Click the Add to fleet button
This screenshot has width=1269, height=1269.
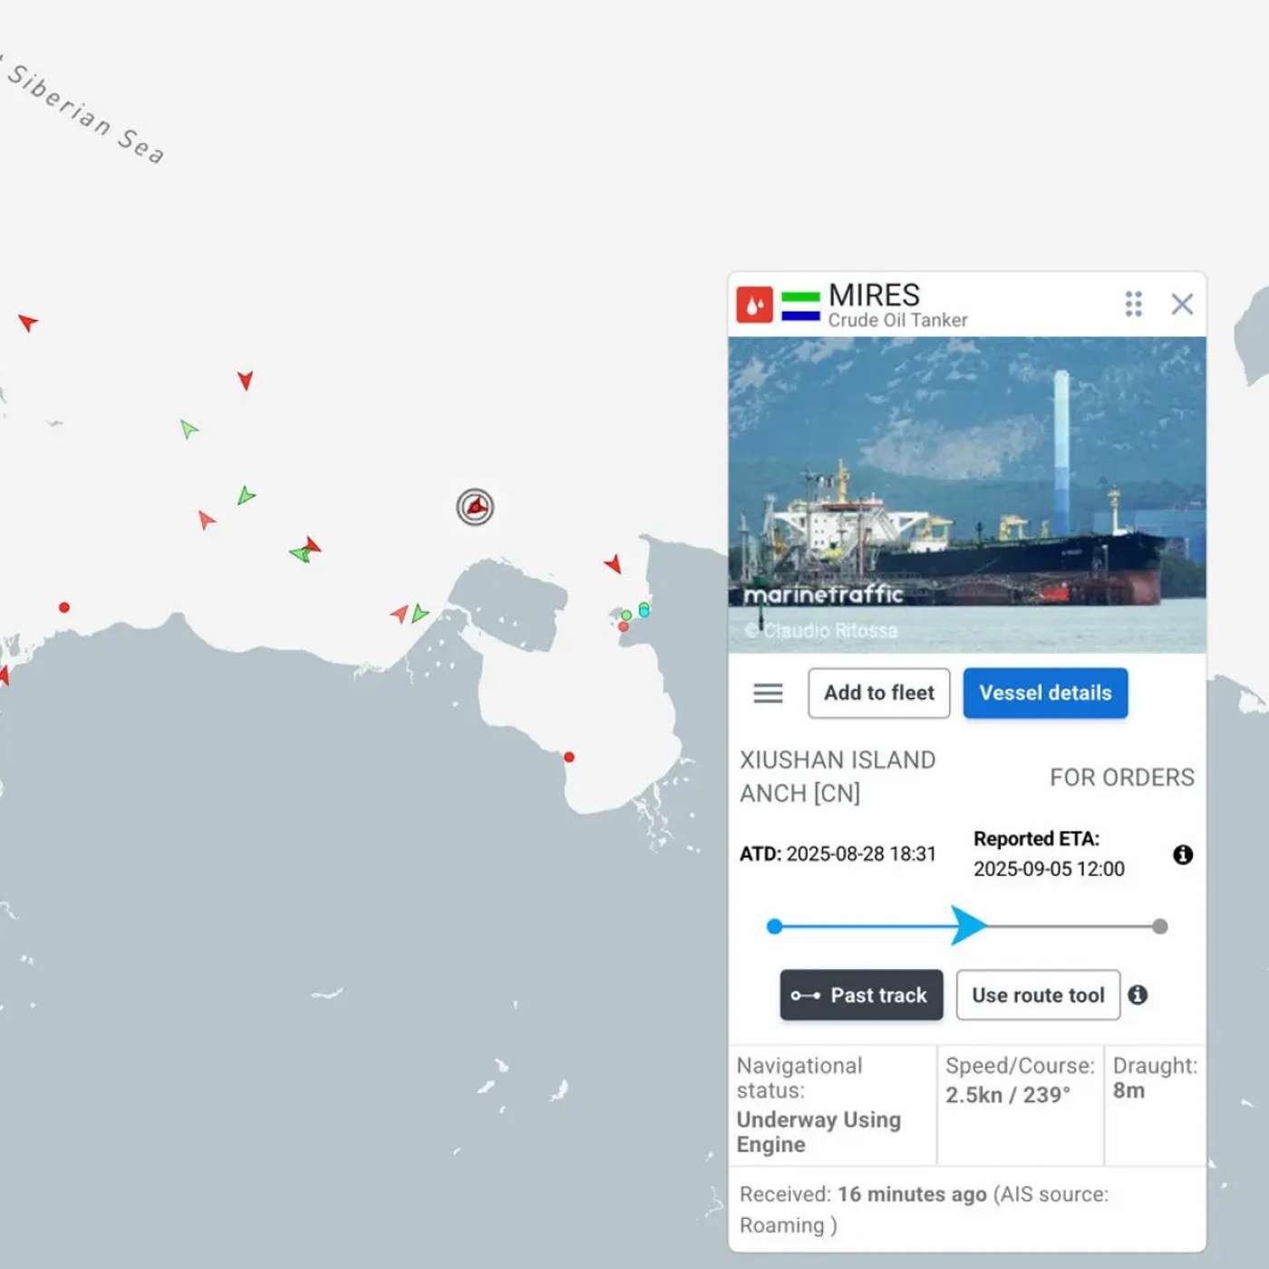point(878,693)
